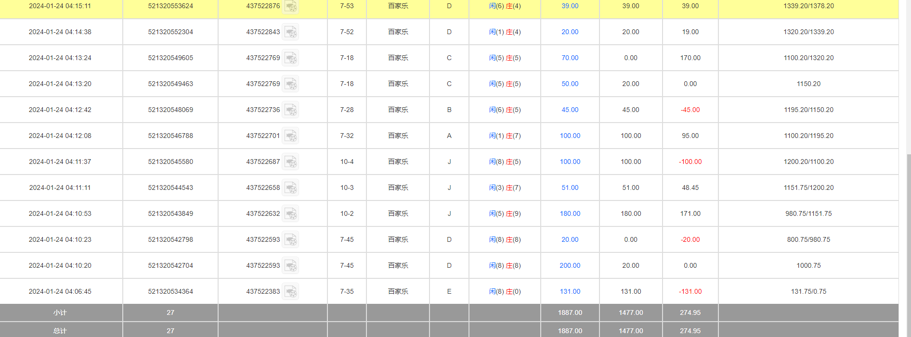Select order number 521320549605
This screenshot has height=337, width=911.
tap(170, 58)
